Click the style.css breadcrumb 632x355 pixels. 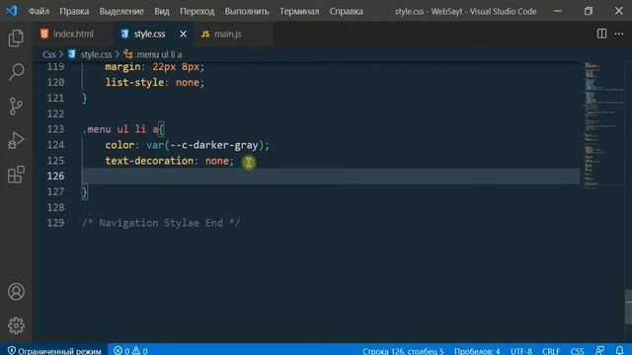[x=96, y=54]
